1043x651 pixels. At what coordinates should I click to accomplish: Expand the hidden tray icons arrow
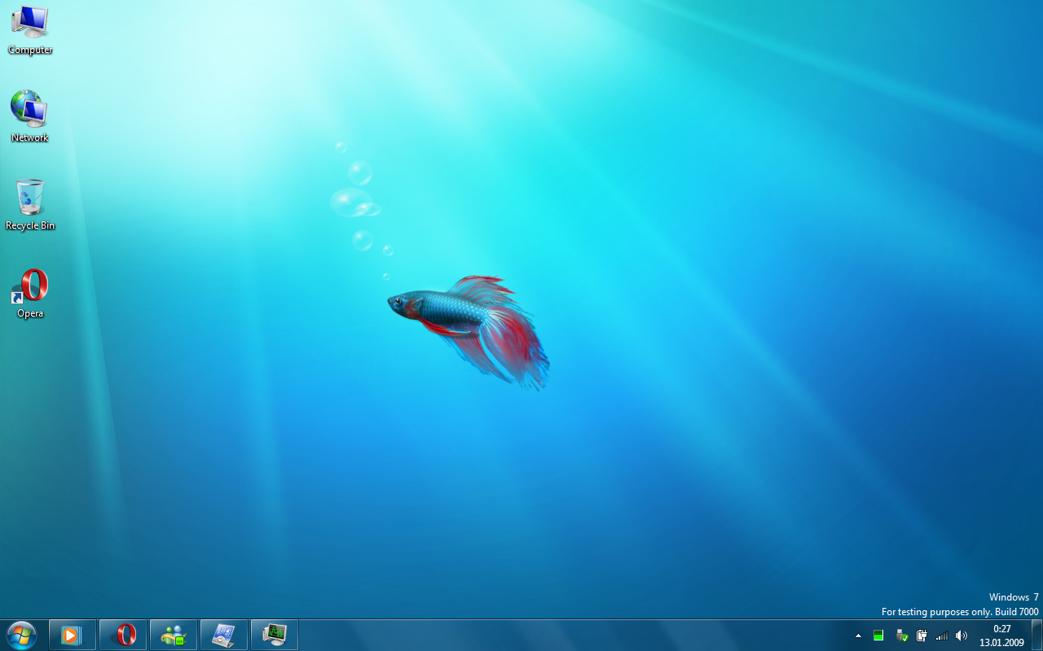click(858, 636)
